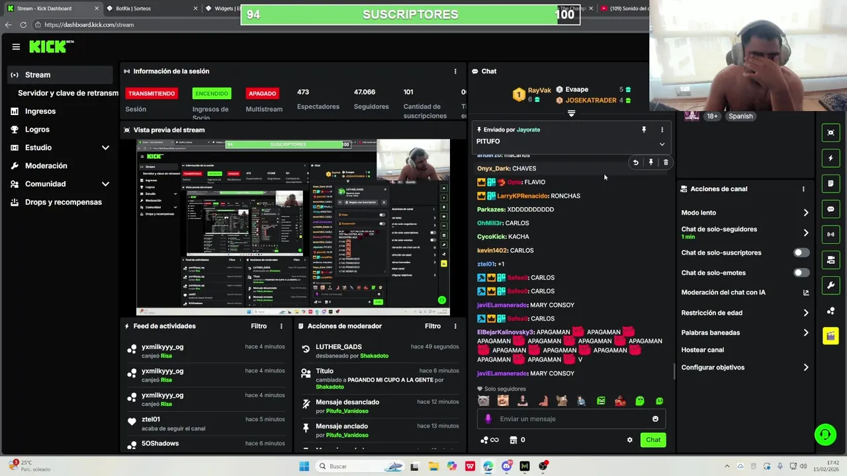Viewport: 847px width, 476px height.
Task: Click the Enviar un mensaje input field
Action: tap(572, 418)
